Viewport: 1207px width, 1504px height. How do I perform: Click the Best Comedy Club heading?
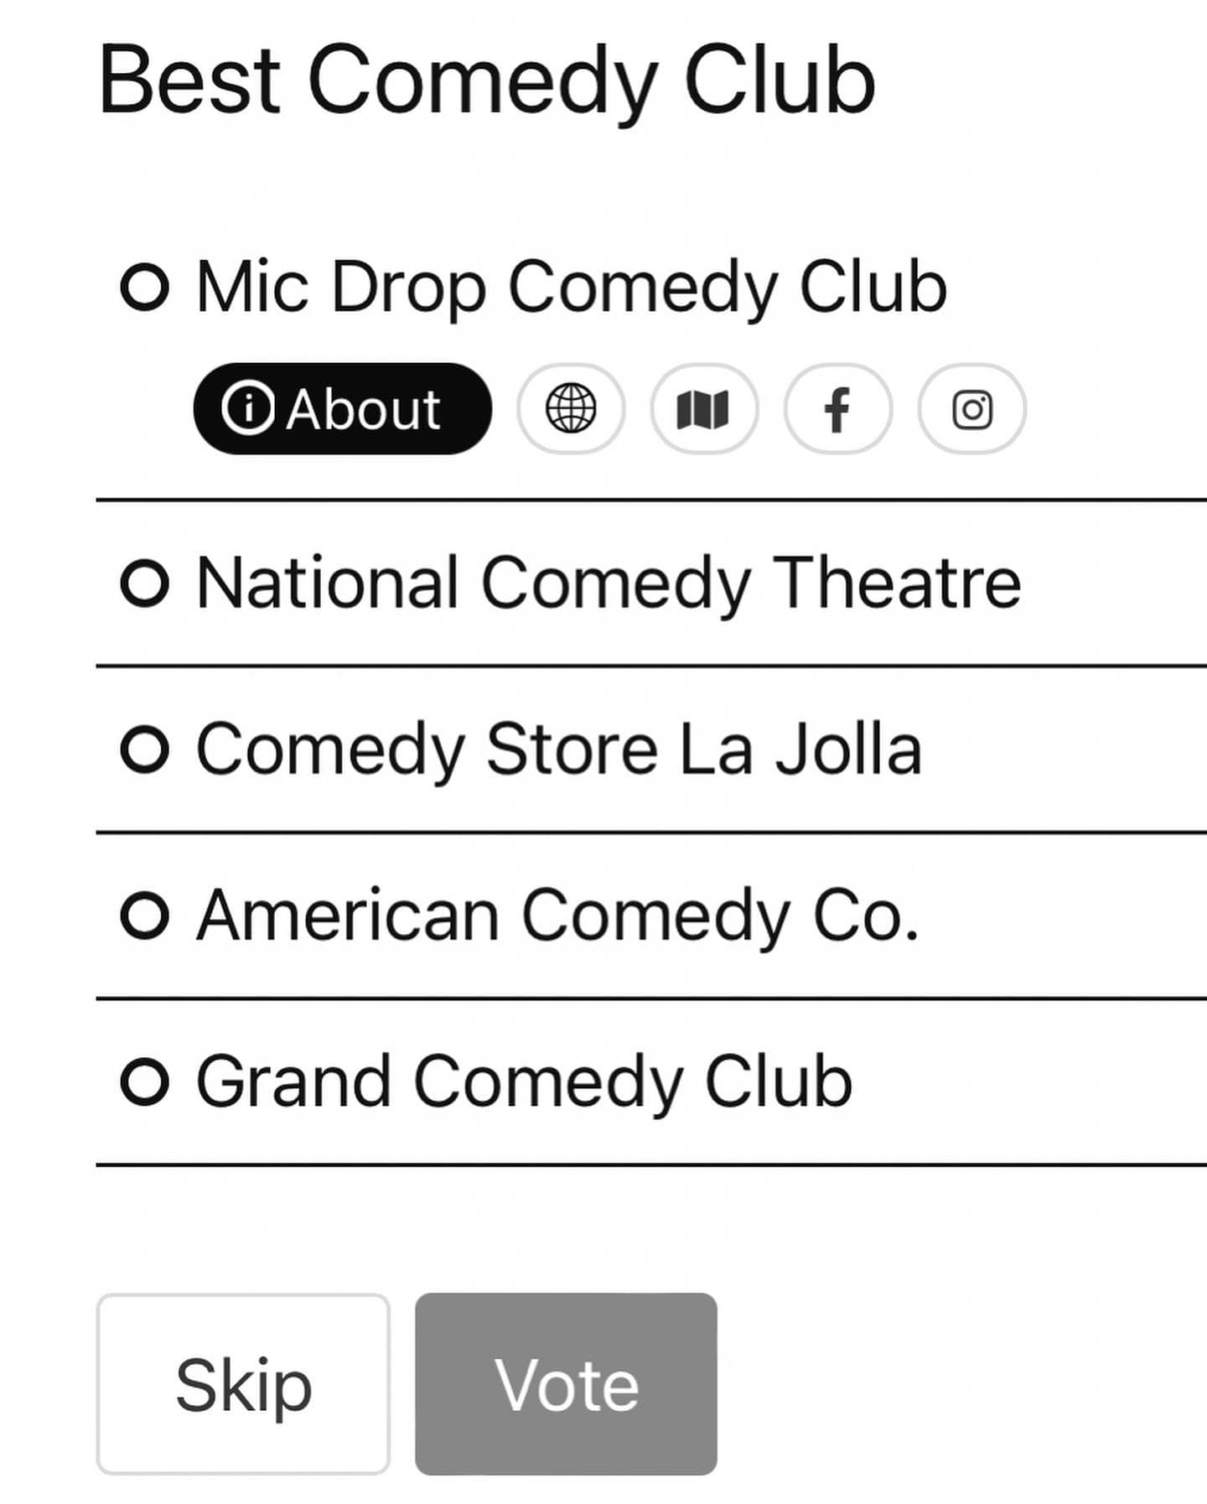pos(487,81)
